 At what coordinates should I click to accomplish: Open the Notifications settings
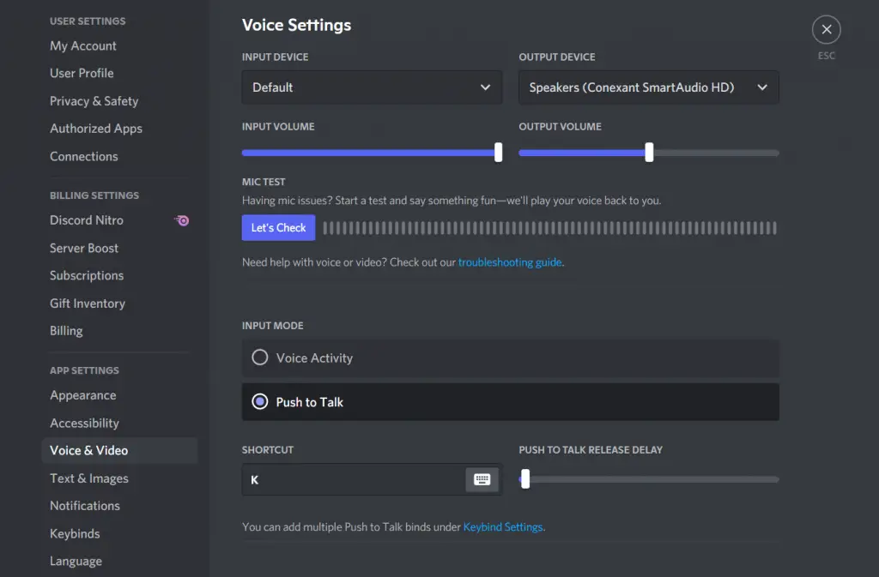tap(85, 506)
